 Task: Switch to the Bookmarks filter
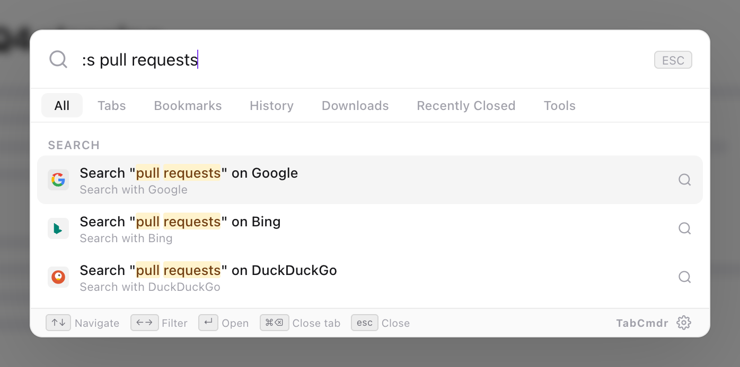(188, 105)
